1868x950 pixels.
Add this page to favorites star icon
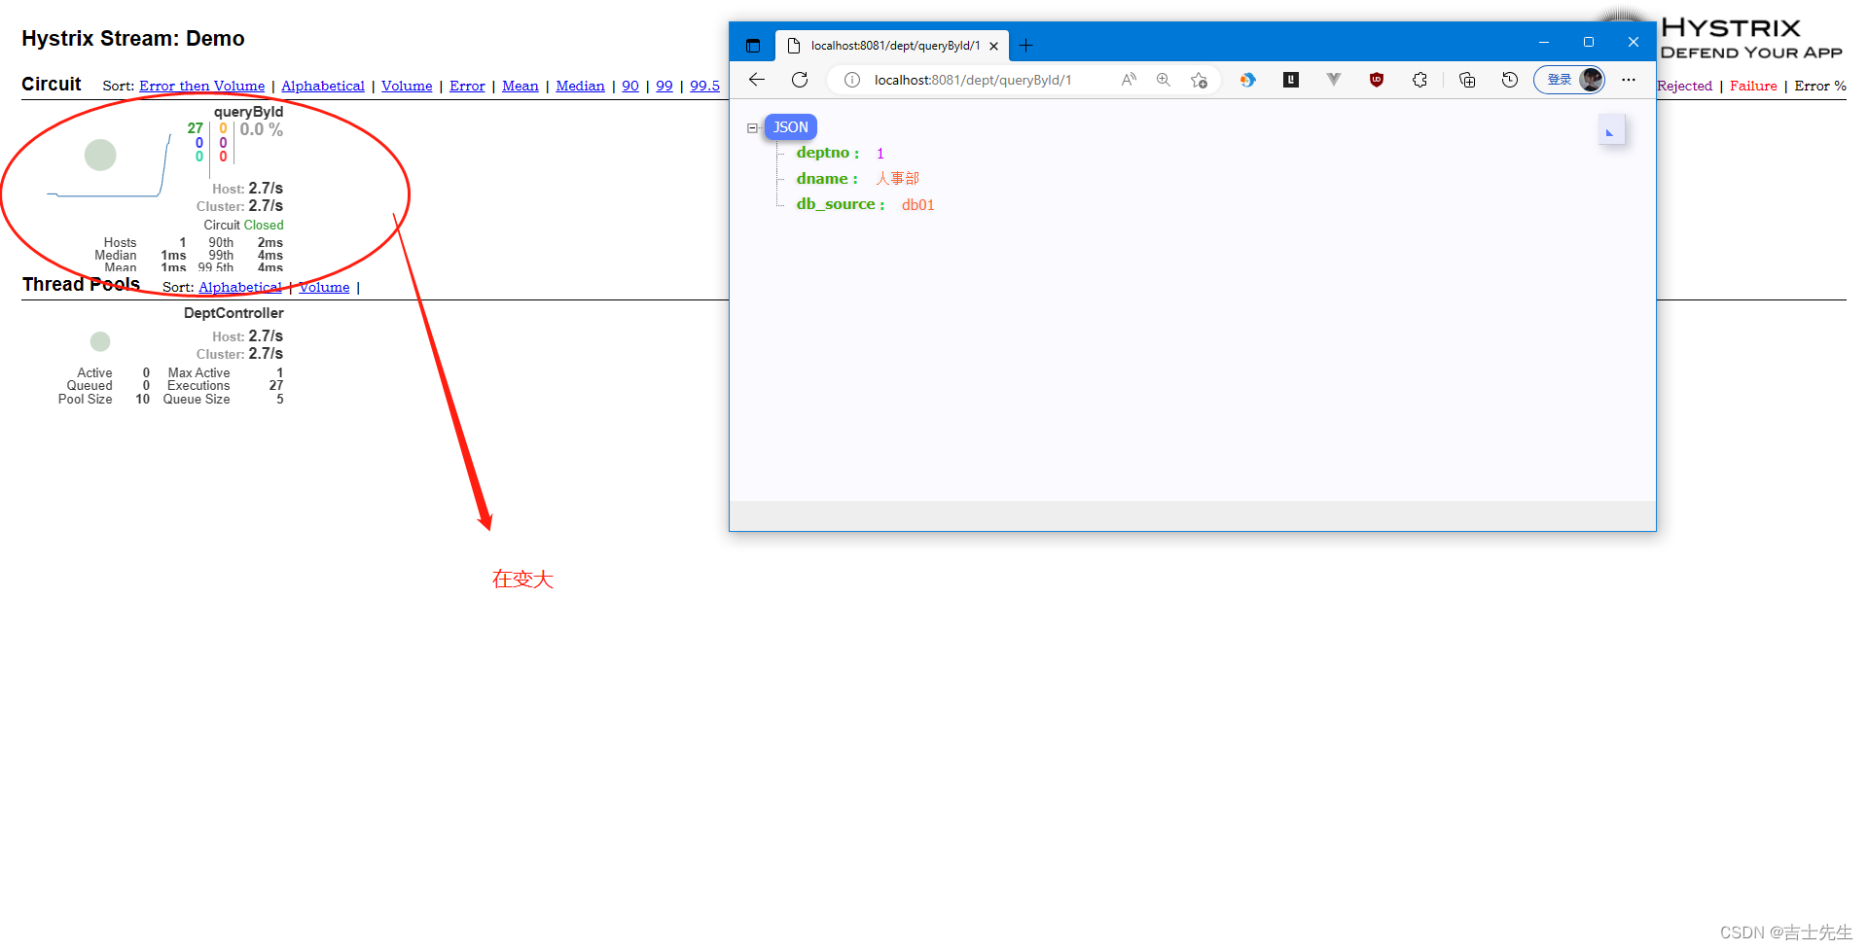coord(1199,80)
